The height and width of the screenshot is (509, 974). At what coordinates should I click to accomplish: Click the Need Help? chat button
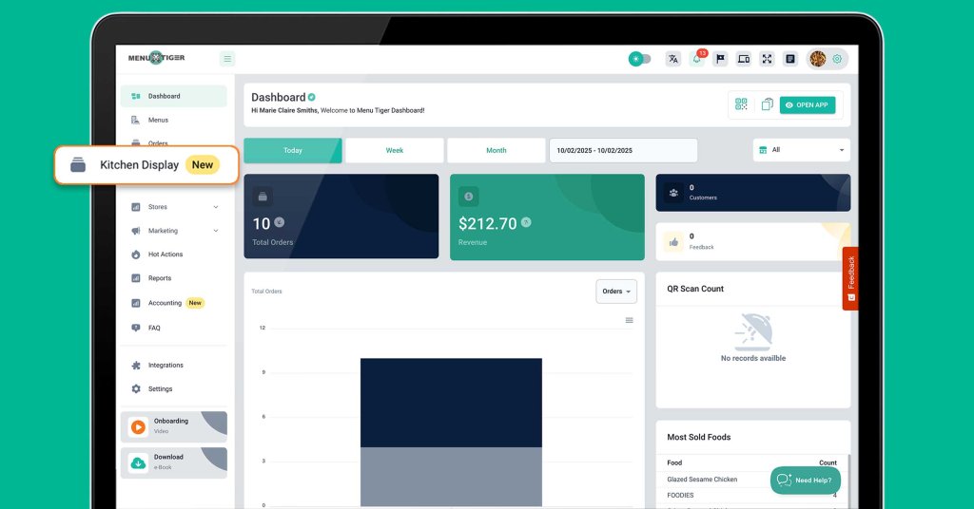[805, 480]
